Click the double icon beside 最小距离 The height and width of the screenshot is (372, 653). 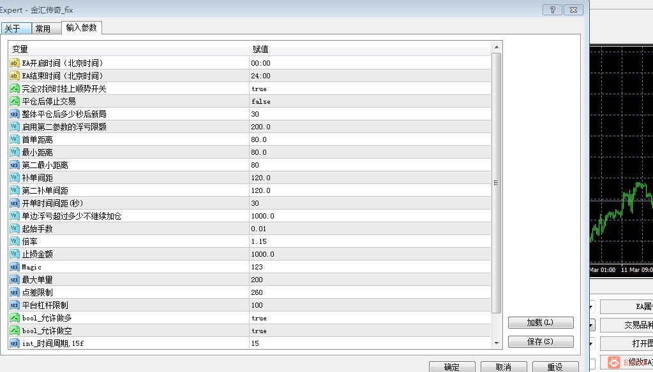[x=14, y=152]
